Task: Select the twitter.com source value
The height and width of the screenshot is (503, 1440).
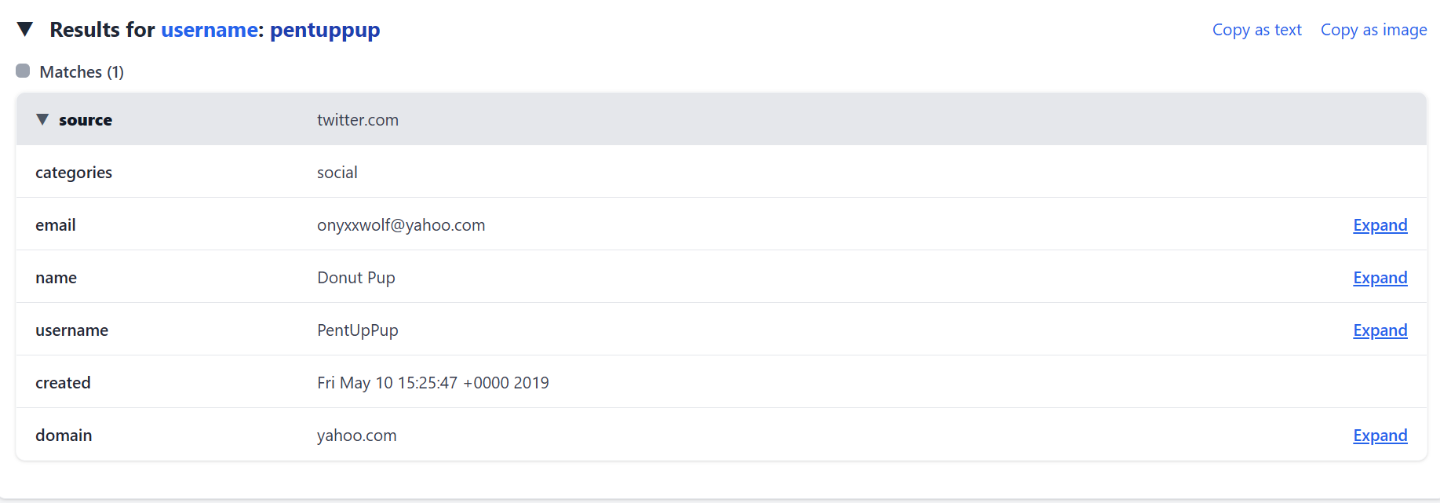Action: point(358,120)
